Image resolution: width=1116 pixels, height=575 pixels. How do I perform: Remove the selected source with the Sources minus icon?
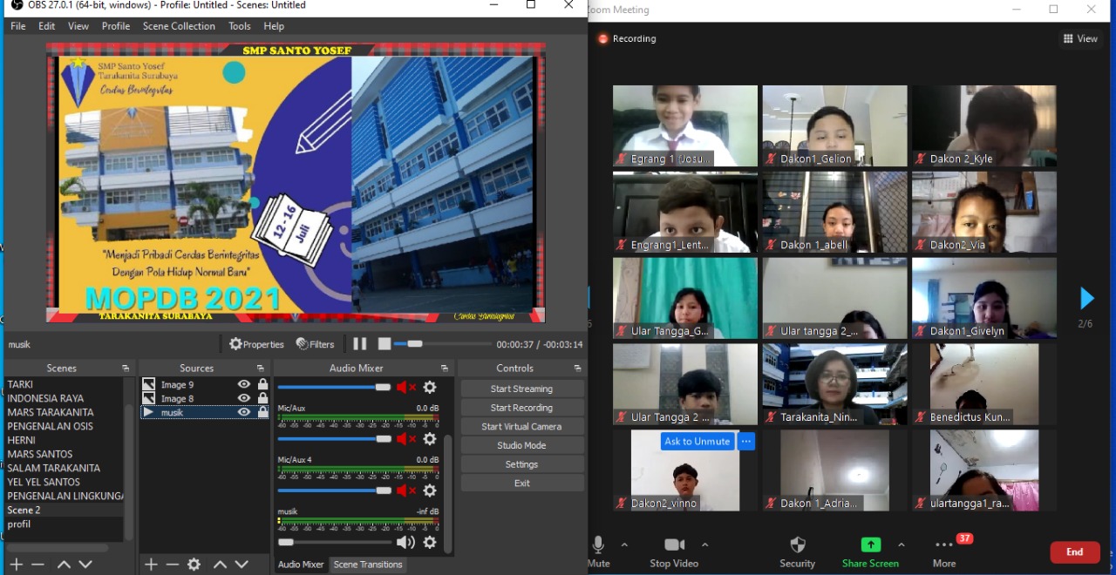[173, 565]
